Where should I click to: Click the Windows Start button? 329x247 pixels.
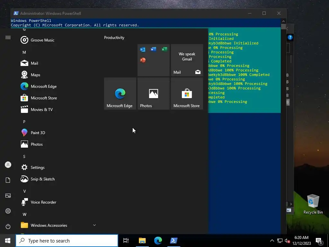8,241
